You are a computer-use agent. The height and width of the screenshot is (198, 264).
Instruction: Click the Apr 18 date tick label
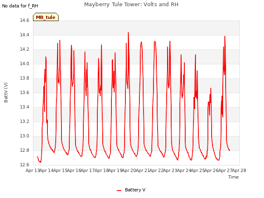102,170
